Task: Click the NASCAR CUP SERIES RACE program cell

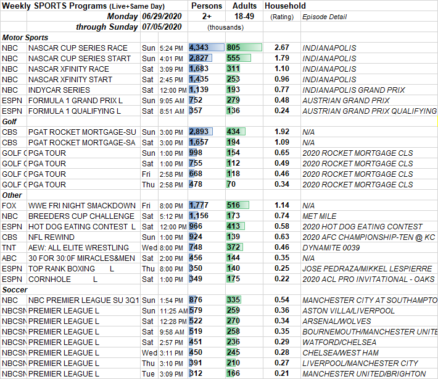Action: point(78,48)
